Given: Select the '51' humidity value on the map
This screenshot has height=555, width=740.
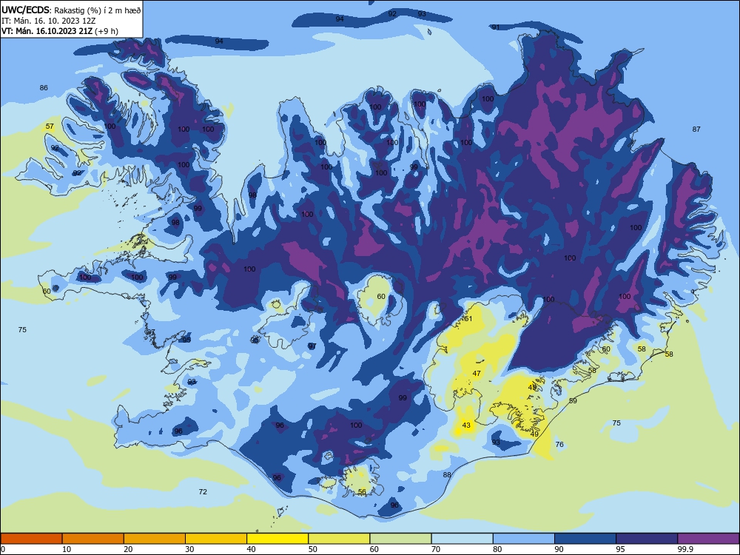Looking at the screenshot, I should tap(468, 318).
